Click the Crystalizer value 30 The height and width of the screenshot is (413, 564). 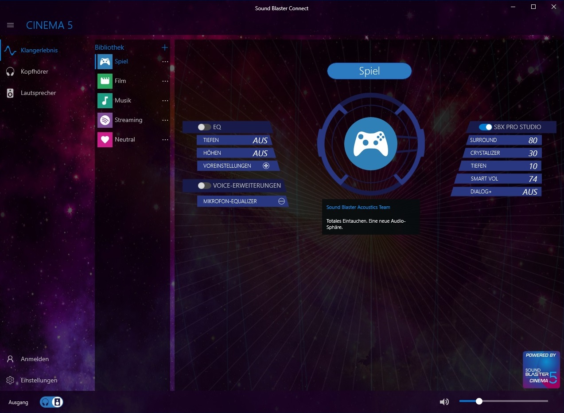tap(533, 153)
